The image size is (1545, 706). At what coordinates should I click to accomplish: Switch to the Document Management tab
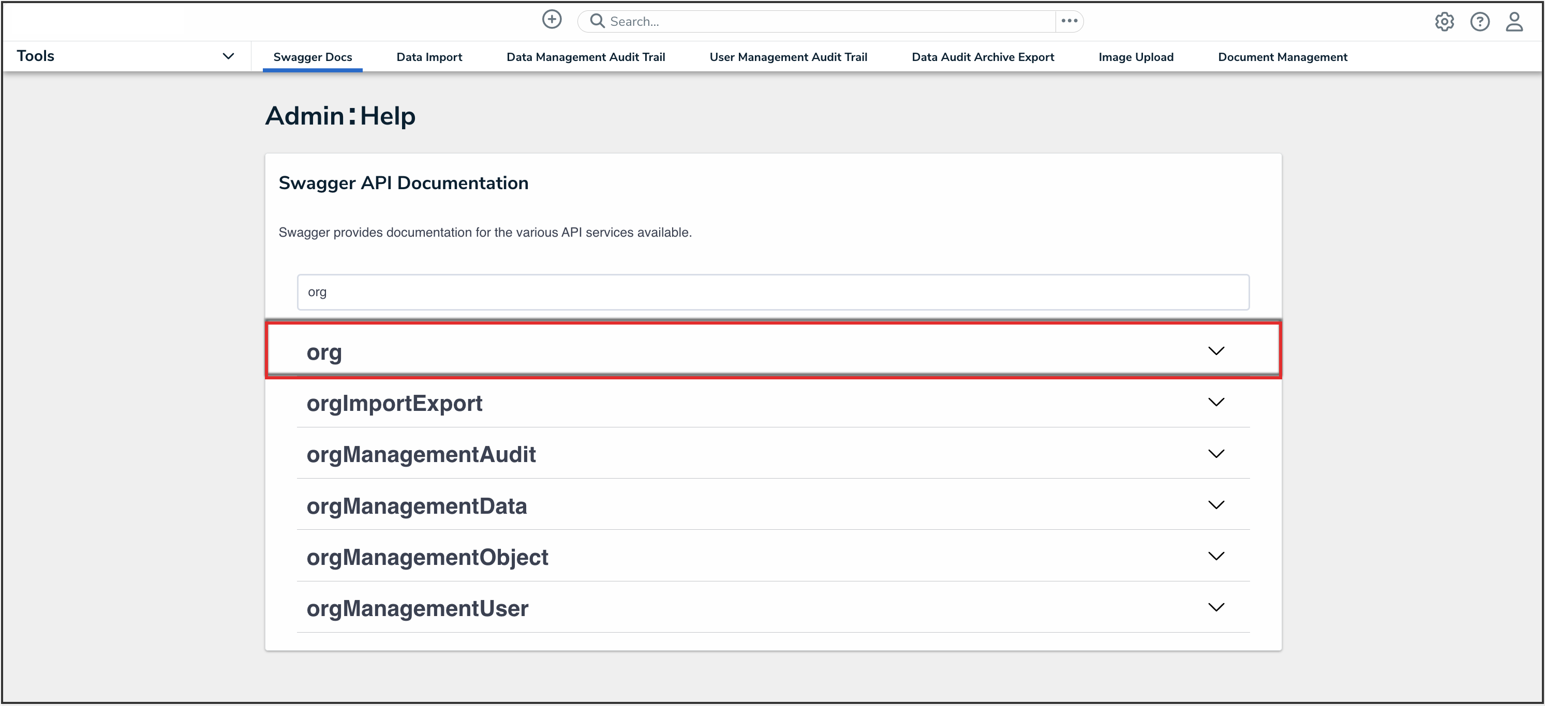(1282, 56)
